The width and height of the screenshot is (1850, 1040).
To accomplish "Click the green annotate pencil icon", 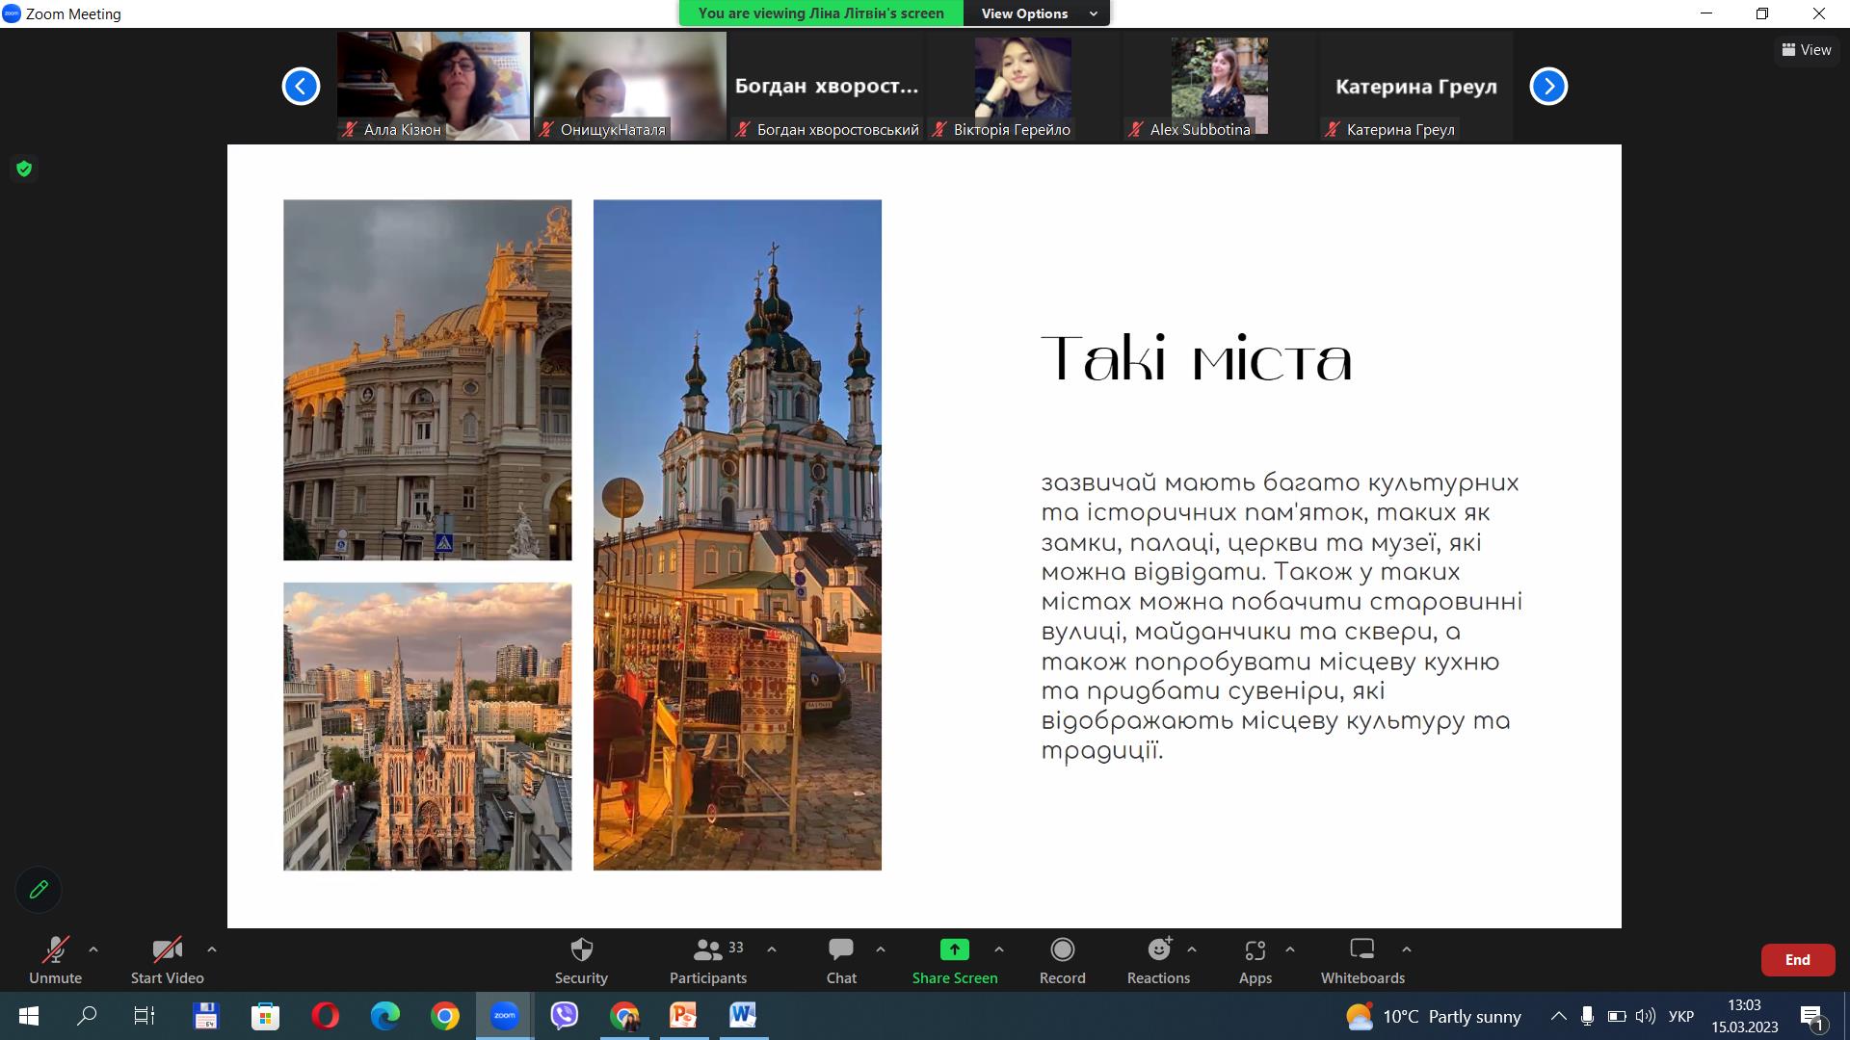I will pos(39,890).
